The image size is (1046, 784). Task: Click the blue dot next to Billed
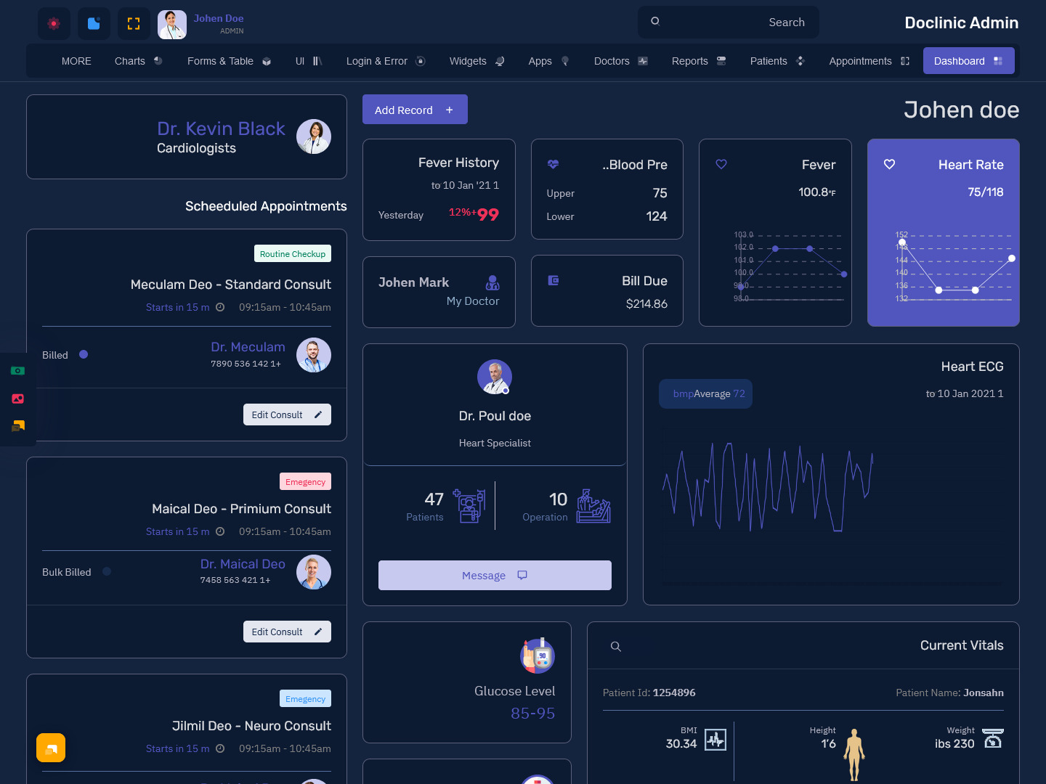(84, 354)
